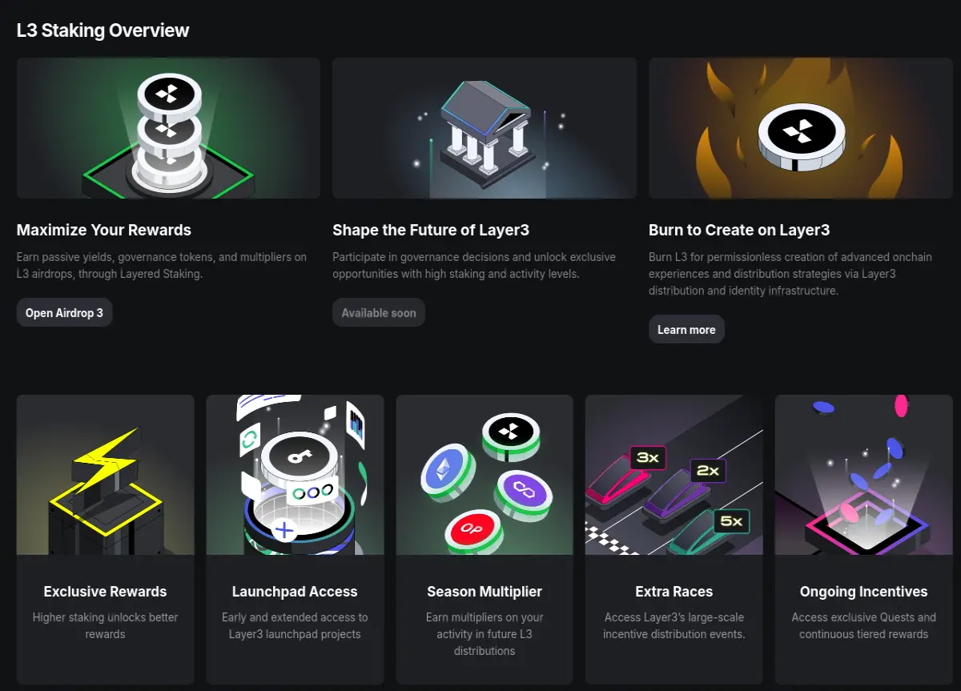Image resolution: width=961 pixels, height=691 pixels.
Task: Click the L3 Staking Overview page title
Action: pyautogui.click(x=103, y=30)
